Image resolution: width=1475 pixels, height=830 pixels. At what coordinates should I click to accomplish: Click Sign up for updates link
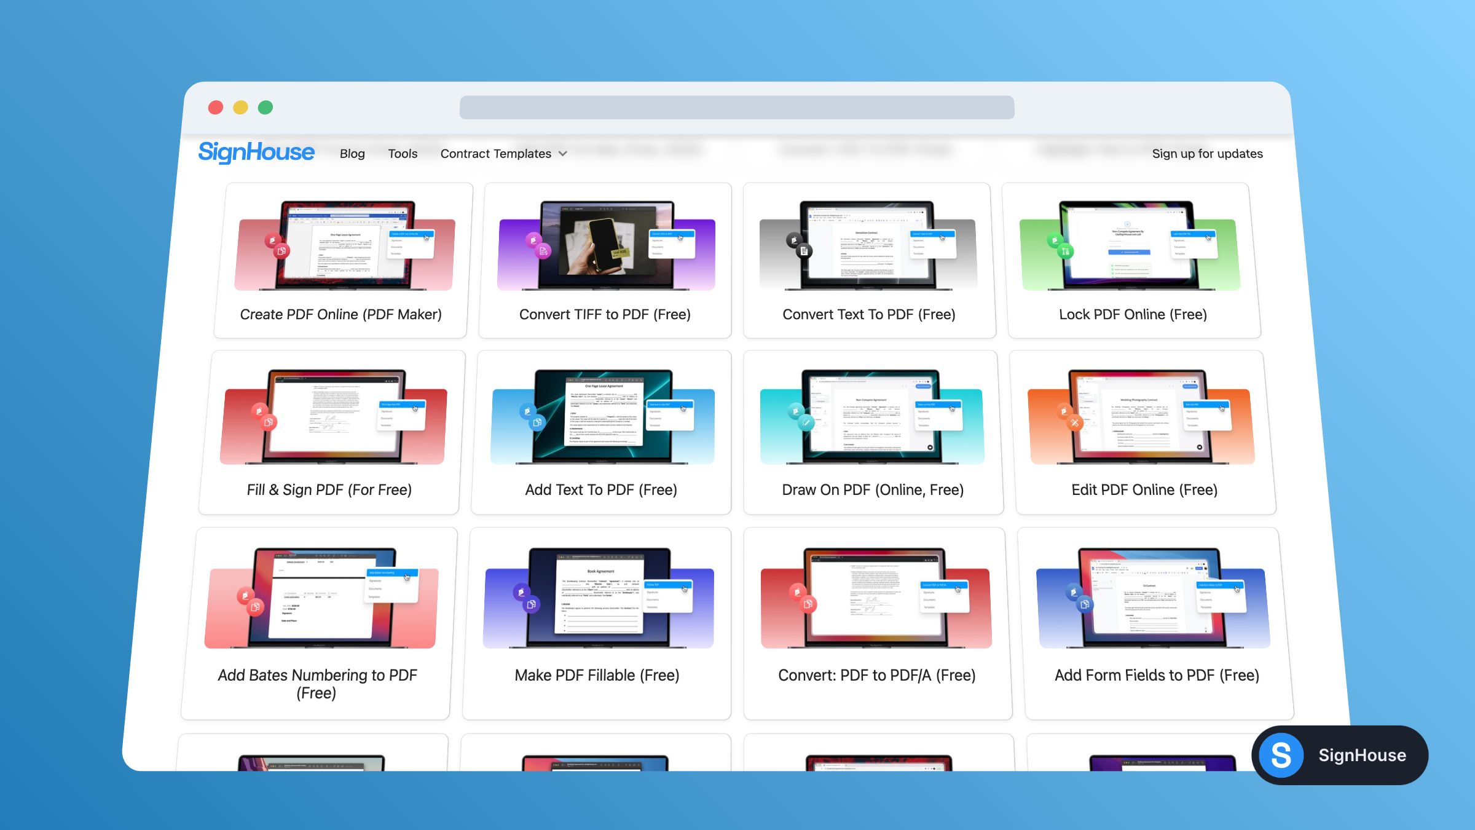(1207, 154)
